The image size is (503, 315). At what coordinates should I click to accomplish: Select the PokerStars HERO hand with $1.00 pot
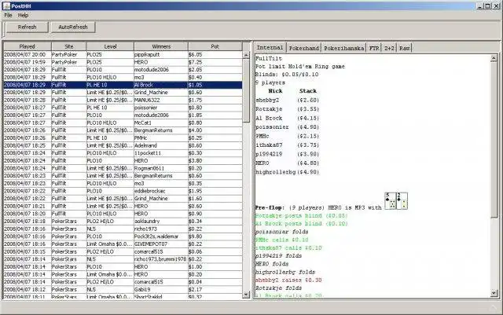(123, 267)
